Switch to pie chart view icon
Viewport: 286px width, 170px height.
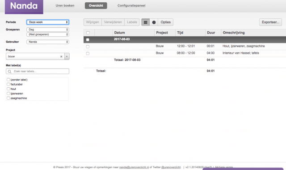tap(154, 22)
